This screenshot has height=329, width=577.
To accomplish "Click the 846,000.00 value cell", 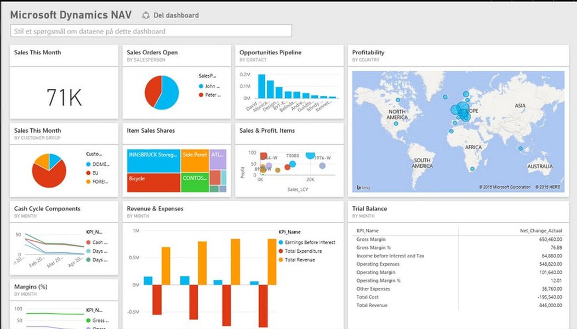I will point(551,305).
